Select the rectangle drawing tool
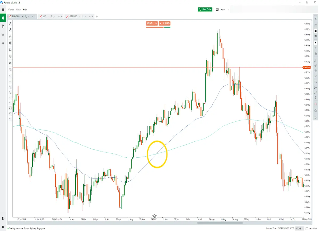This screenshot has height=231, width=319. 316,87
